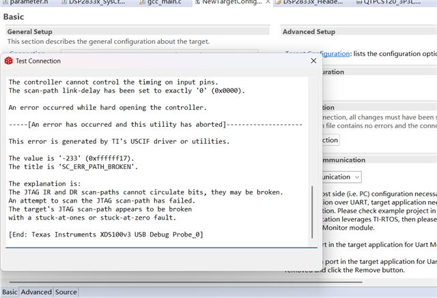Switch to the QTPCST20_3P3L... editor tab
Viewport: 437px width, 298px height.
pos(389,2)
